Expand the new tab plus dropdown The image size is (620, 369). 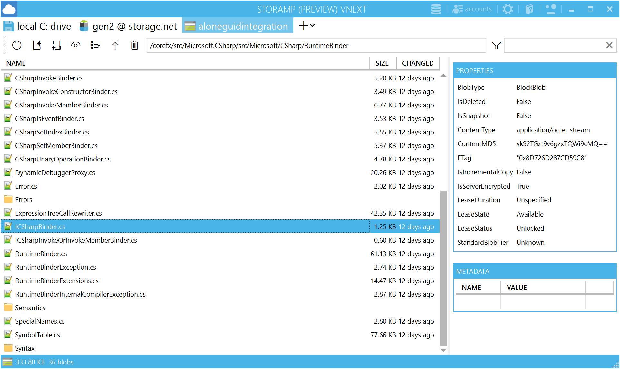point(307,26)
